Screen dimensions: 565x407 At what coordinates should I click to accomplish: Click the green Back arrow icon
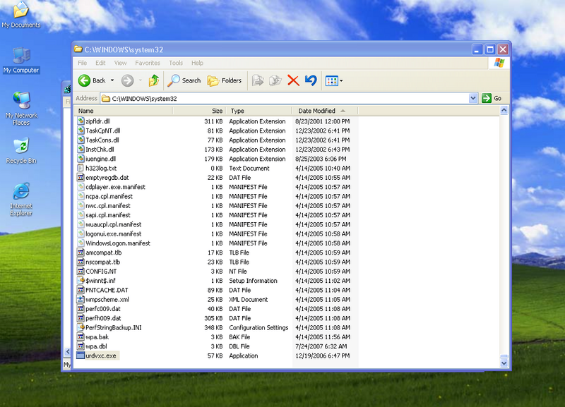(x=84, y=80)
